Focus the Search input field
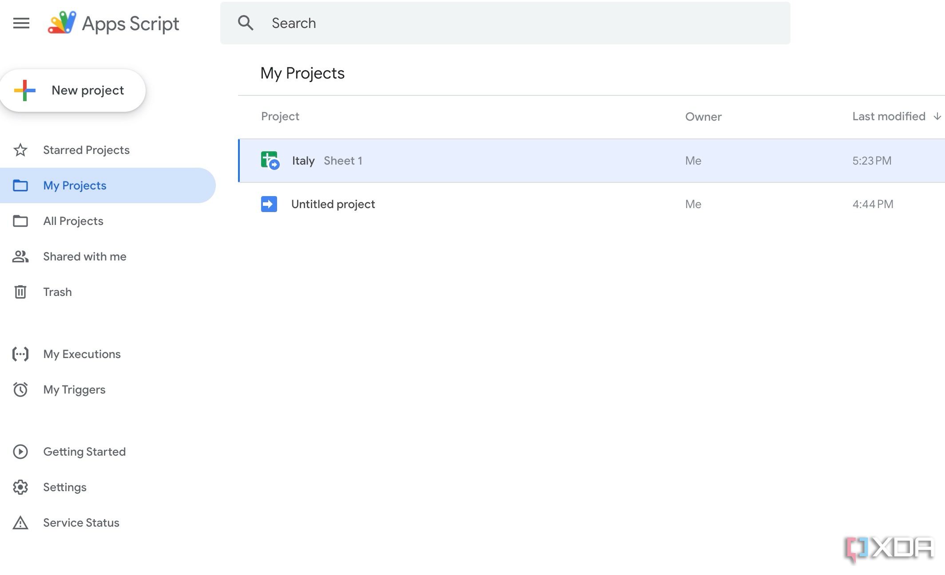Screen dimensions: 945x575 coord(505,23)
